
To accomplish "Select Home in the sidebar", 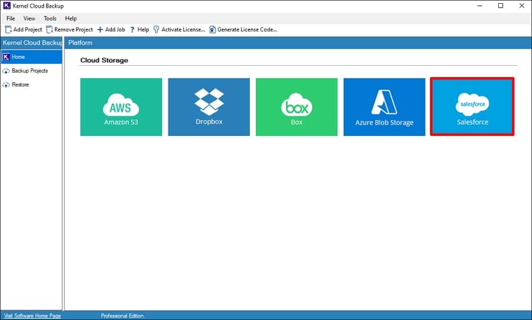I will pos(31,57).
